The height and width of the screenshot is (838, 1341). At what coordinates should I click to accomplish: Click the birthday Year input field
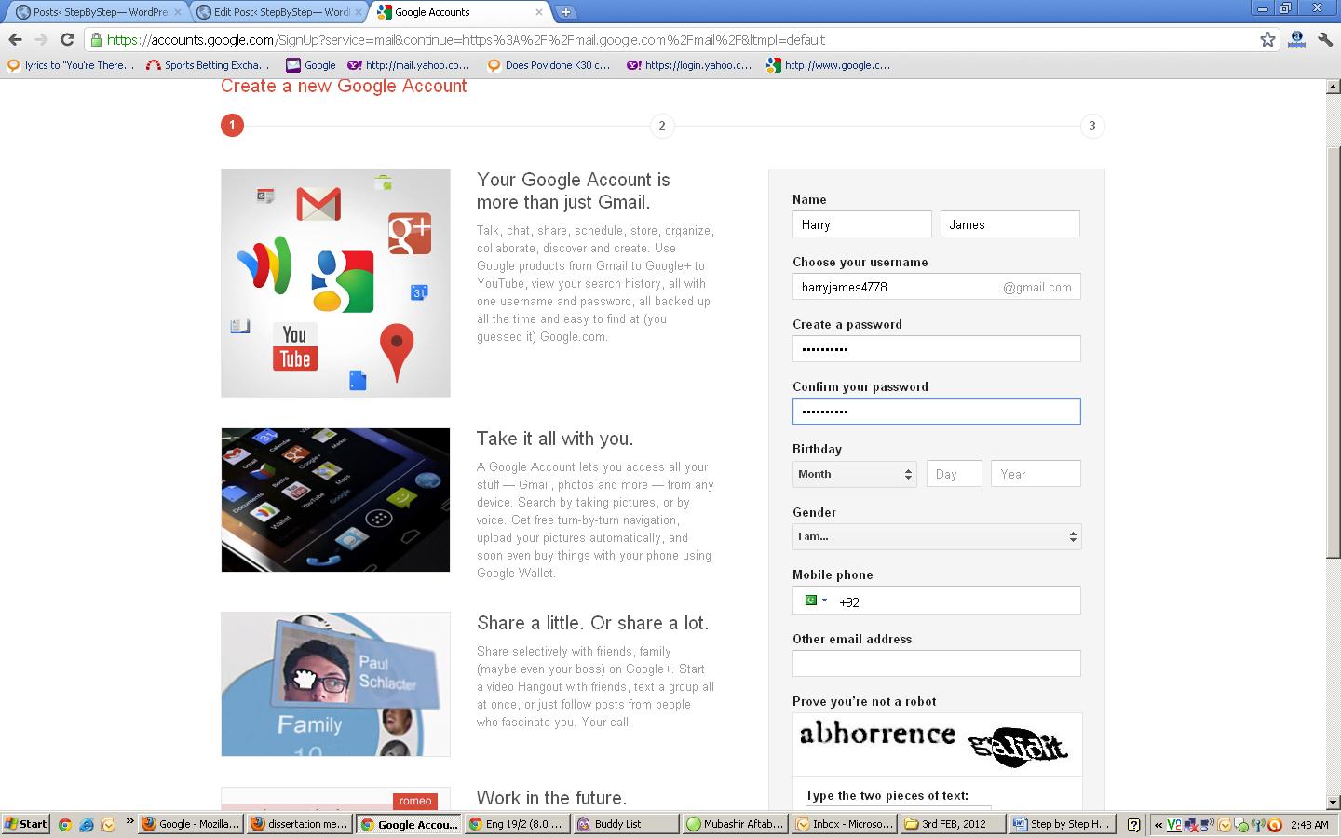point(1036,474)
